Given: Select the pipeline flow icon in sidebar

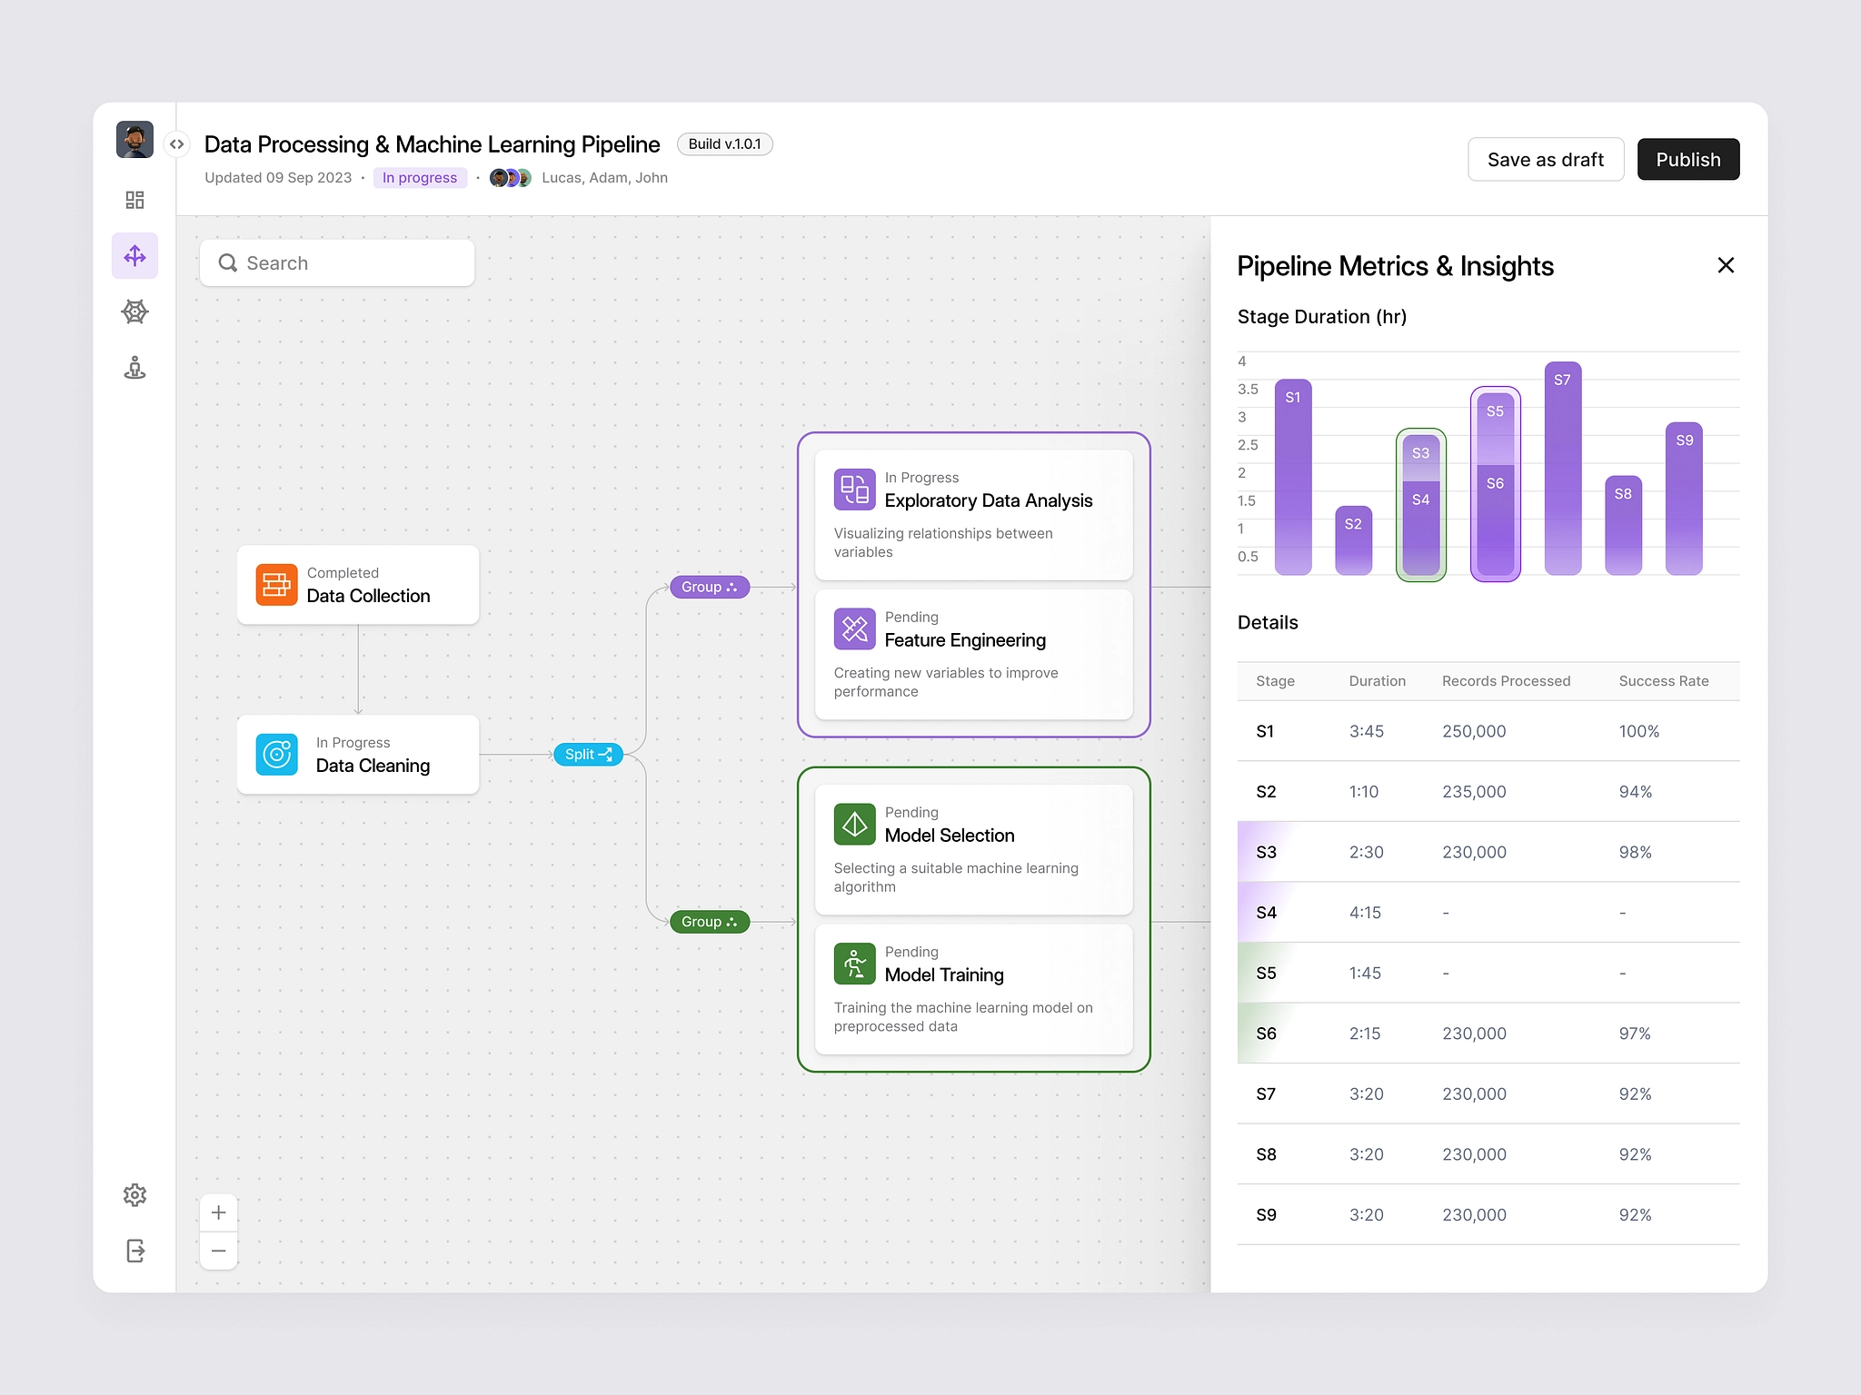Looking at the screenshot, I should (x=134, y=256).
